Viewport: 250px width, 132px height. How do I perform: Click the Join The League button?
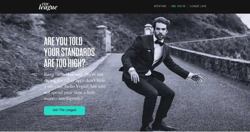(64, 111)
